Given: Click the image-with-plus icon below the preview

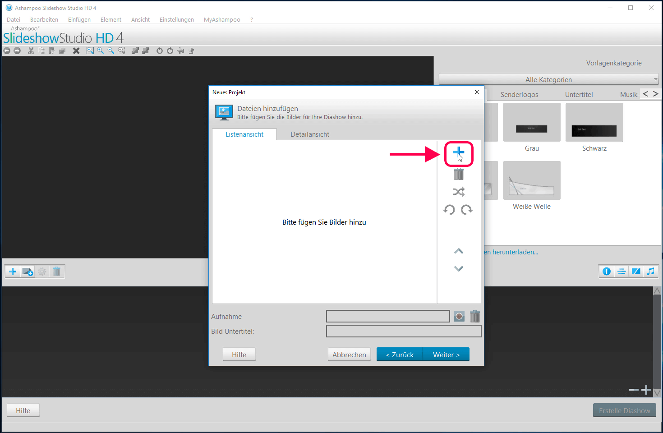Looking at the screenshot, I should click(28, 272).
